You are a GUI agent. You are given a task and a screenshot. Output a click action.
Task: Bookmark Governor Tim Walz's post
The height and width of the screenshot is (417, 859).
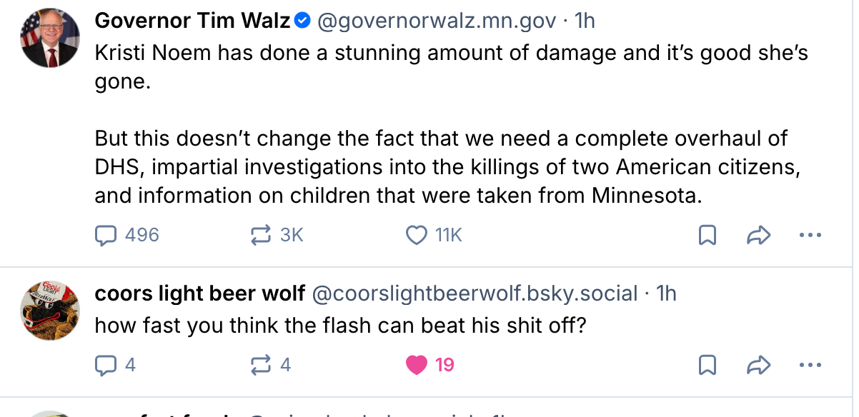point(707,235)
